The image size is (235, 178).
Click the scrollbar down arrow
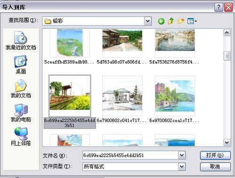tap(227, 143)
